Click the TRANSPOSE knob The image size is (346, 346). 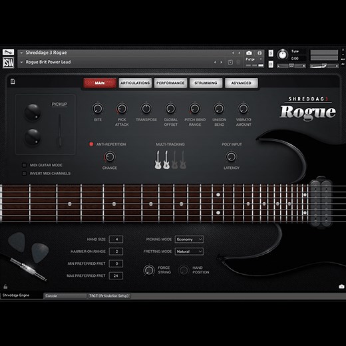(x=146, y=108)
